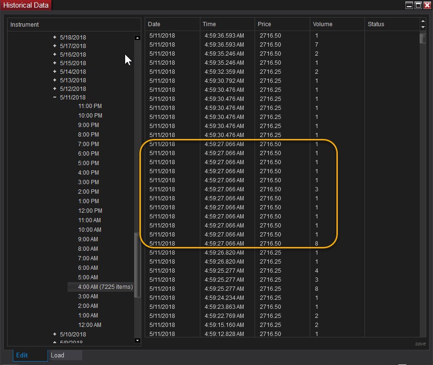Click the instrument tree scrollbar thumb
The width and height of the screenshot is (433, 365).
pos(137,265)
